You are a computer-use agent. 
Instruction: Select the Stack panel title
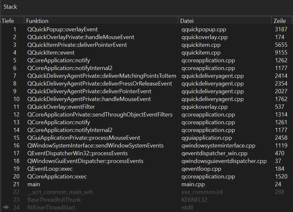[10, 7]
